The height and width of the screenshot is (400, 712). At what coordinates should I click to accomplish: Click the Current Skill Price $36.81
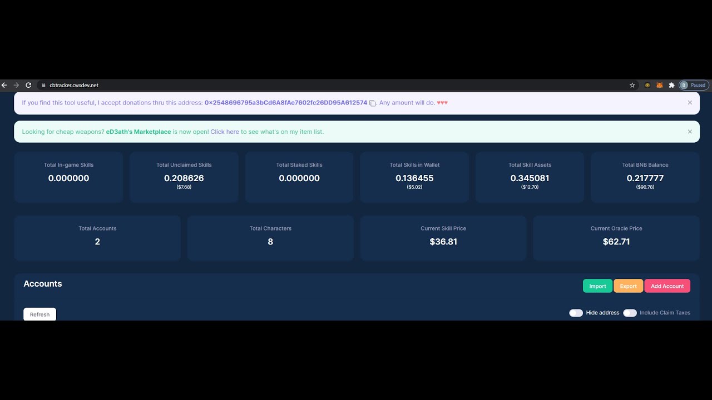pyautogui.click(x=443, y=242)
